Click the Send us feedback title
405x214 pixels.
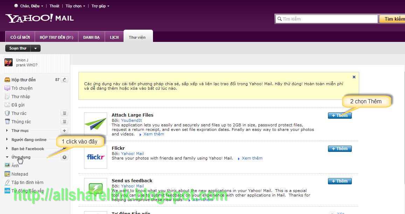pyautogui.click(x=132, y=180)
